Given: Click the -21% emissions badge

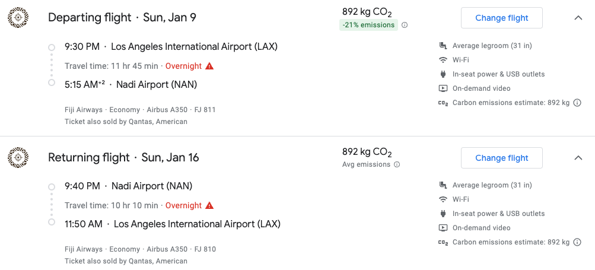Looking at the screenshot, I should (x=368, y=25).
